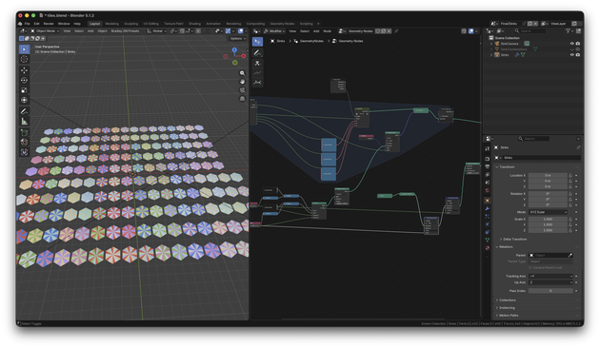
Task: Open the Render menu
Action: click(x=49, y=24)
